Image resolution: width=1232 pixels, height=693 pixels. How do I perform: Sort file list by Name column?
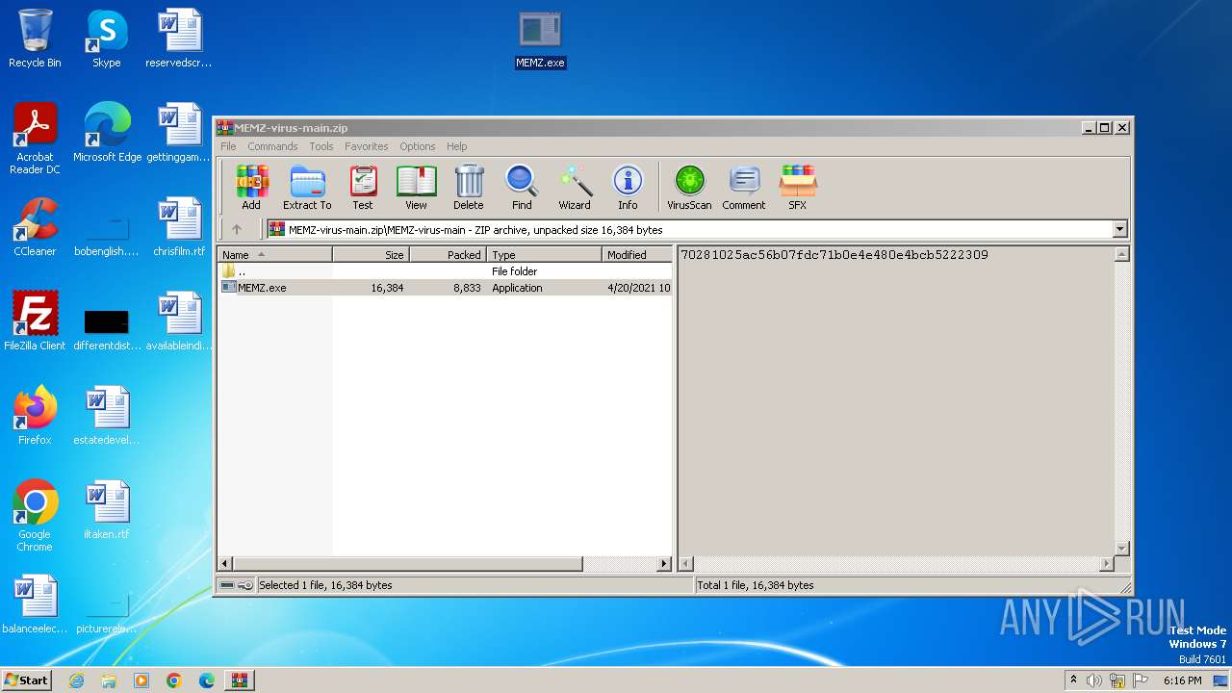click(275, 255)
